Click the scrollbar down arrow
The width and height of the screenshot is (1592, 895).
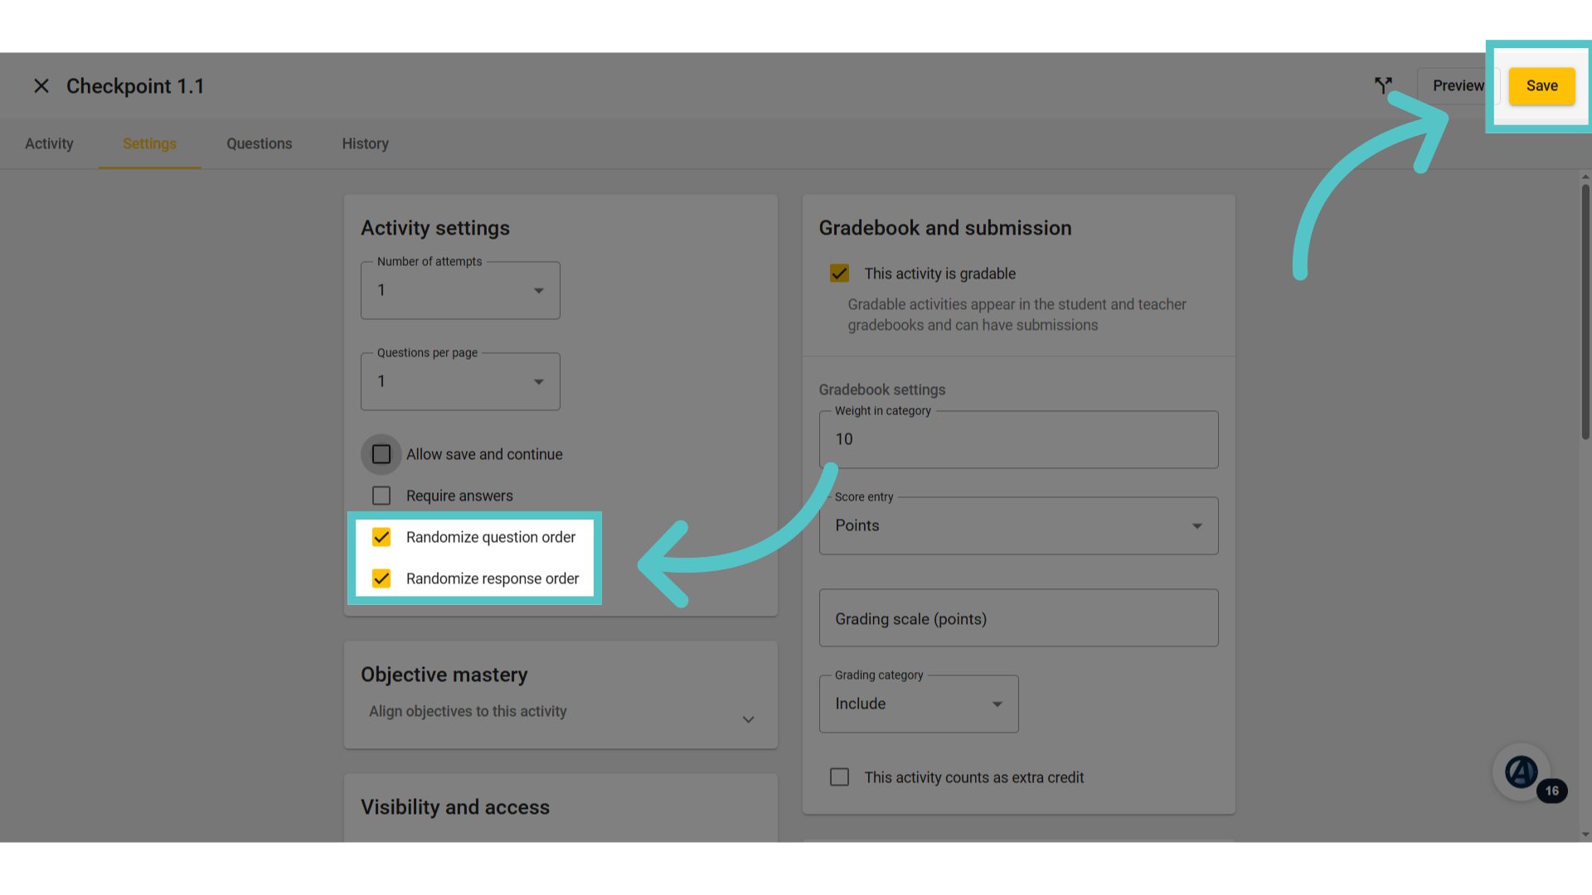(x=1585, y=835)
